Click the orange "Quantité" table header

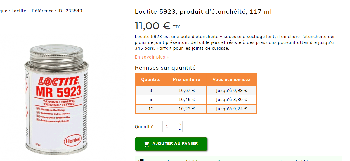(x=151, y=80)
